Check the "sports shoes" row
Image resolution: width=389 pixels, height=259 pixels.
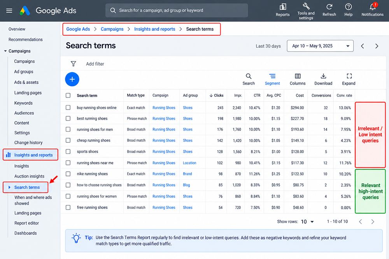pos(68,151)
